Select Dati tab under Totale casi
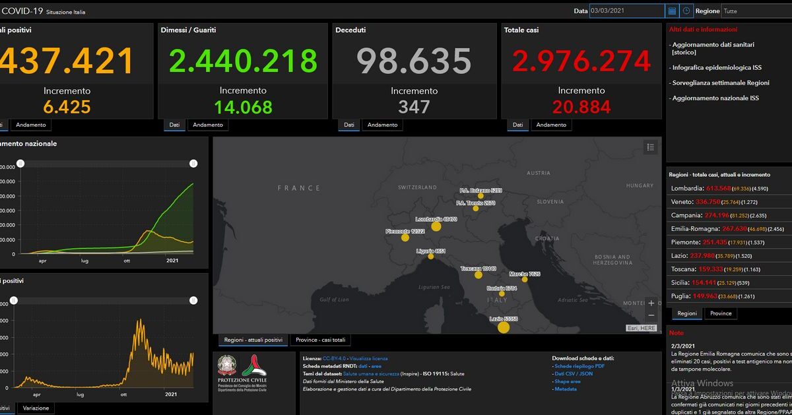 tap(517, 125)
